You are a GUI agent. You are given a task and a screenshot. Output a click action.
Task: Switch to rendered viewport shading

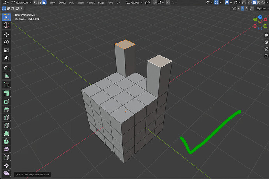click(263, 2)
